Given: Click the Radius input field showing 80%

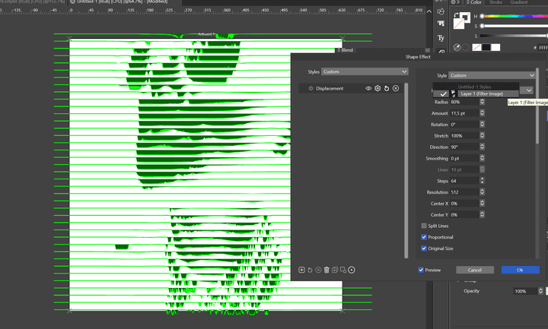Looking at the screenshot, I should (464, 102).
